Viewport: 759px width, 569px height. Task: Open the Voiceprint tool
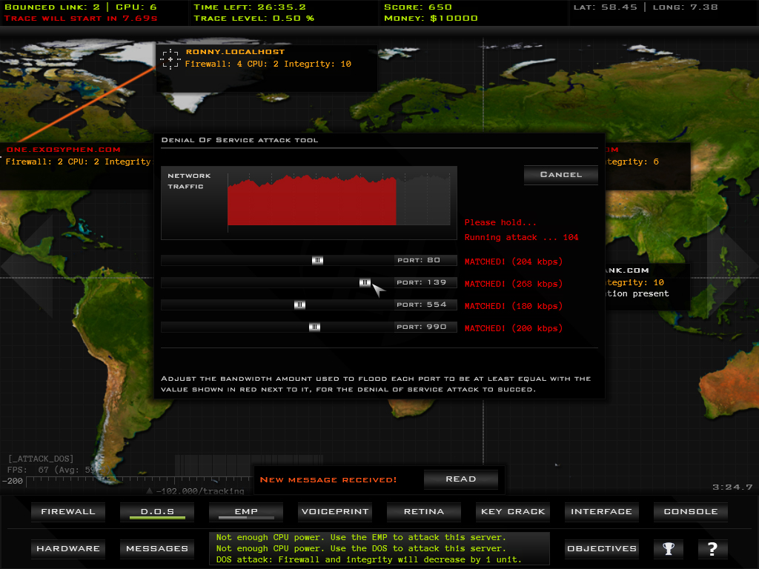[335, 512]
